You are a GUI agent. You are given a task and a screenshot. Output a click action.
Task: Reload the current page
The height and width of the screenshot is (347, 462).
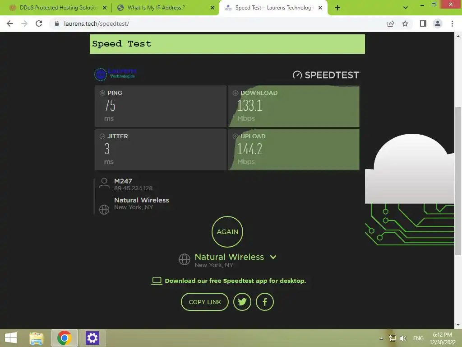39,23
